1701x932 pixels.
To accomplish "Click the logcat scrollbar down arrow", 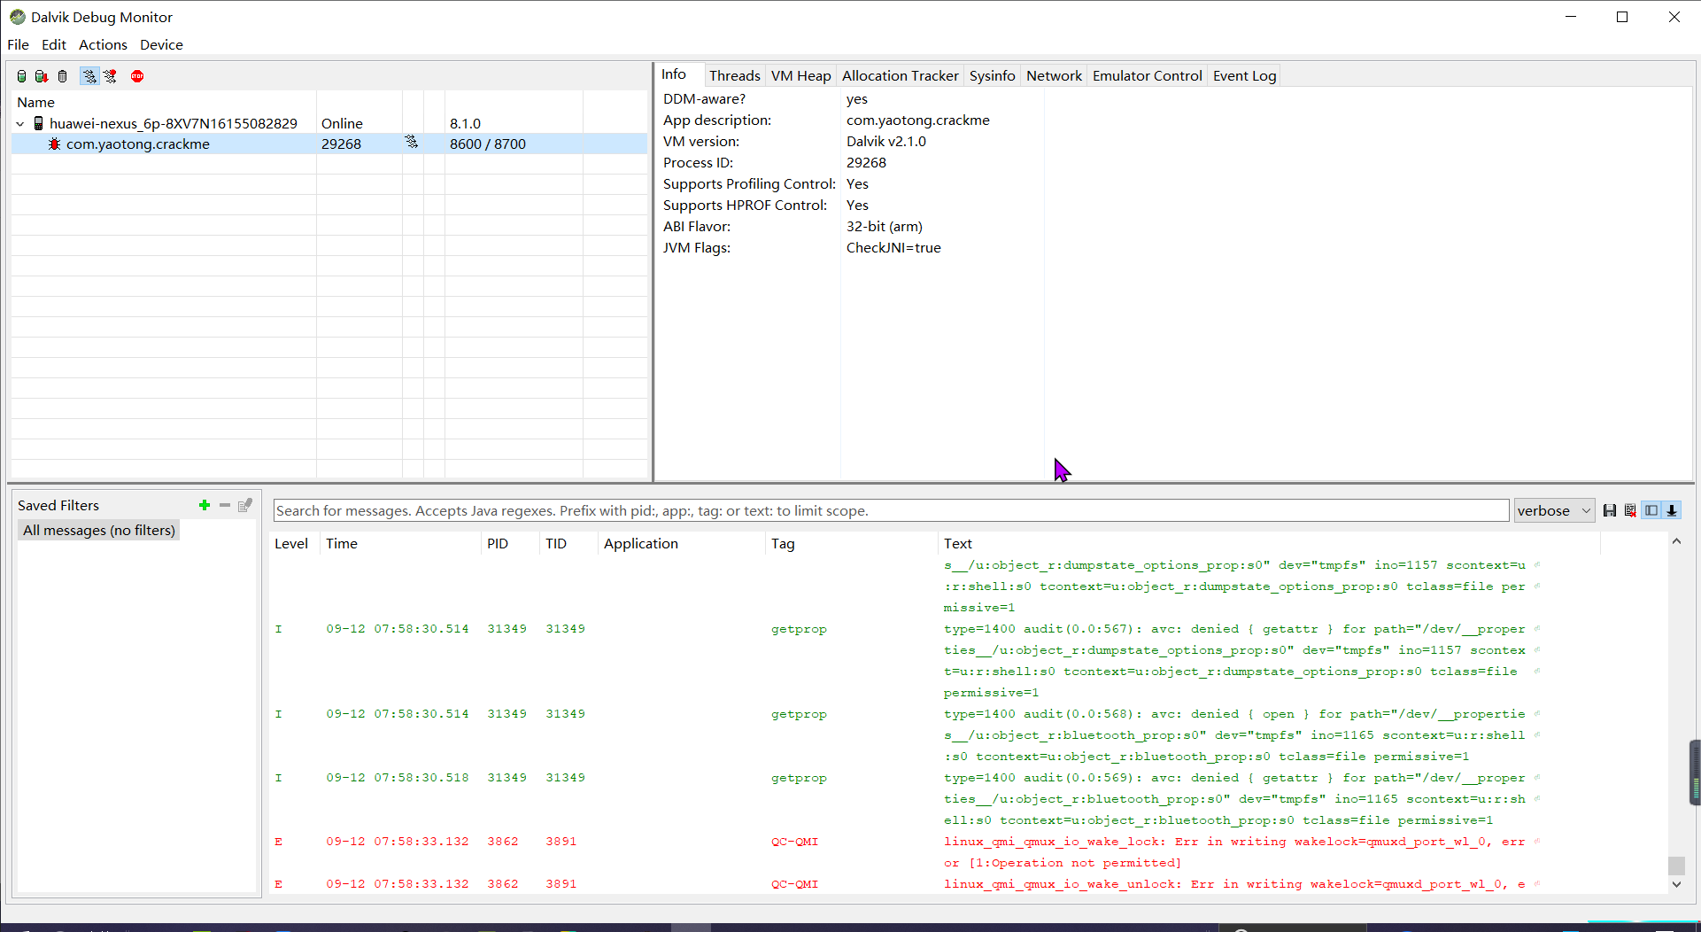I will (1676, 884).
